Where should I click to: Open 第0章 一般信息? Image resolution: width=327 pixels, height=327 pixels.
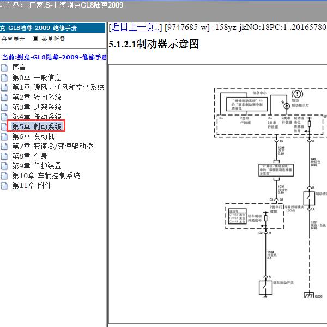37,77
